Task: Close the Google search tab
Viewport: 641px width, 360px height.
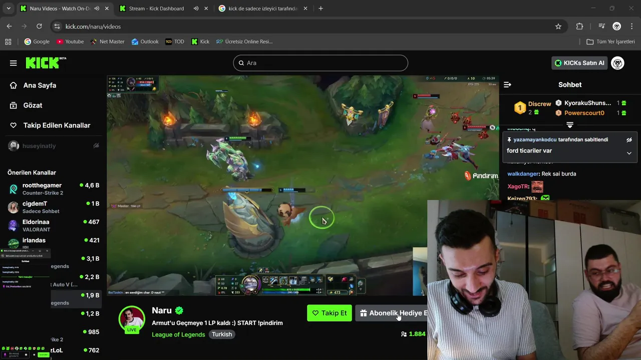Action: (305, 8)
